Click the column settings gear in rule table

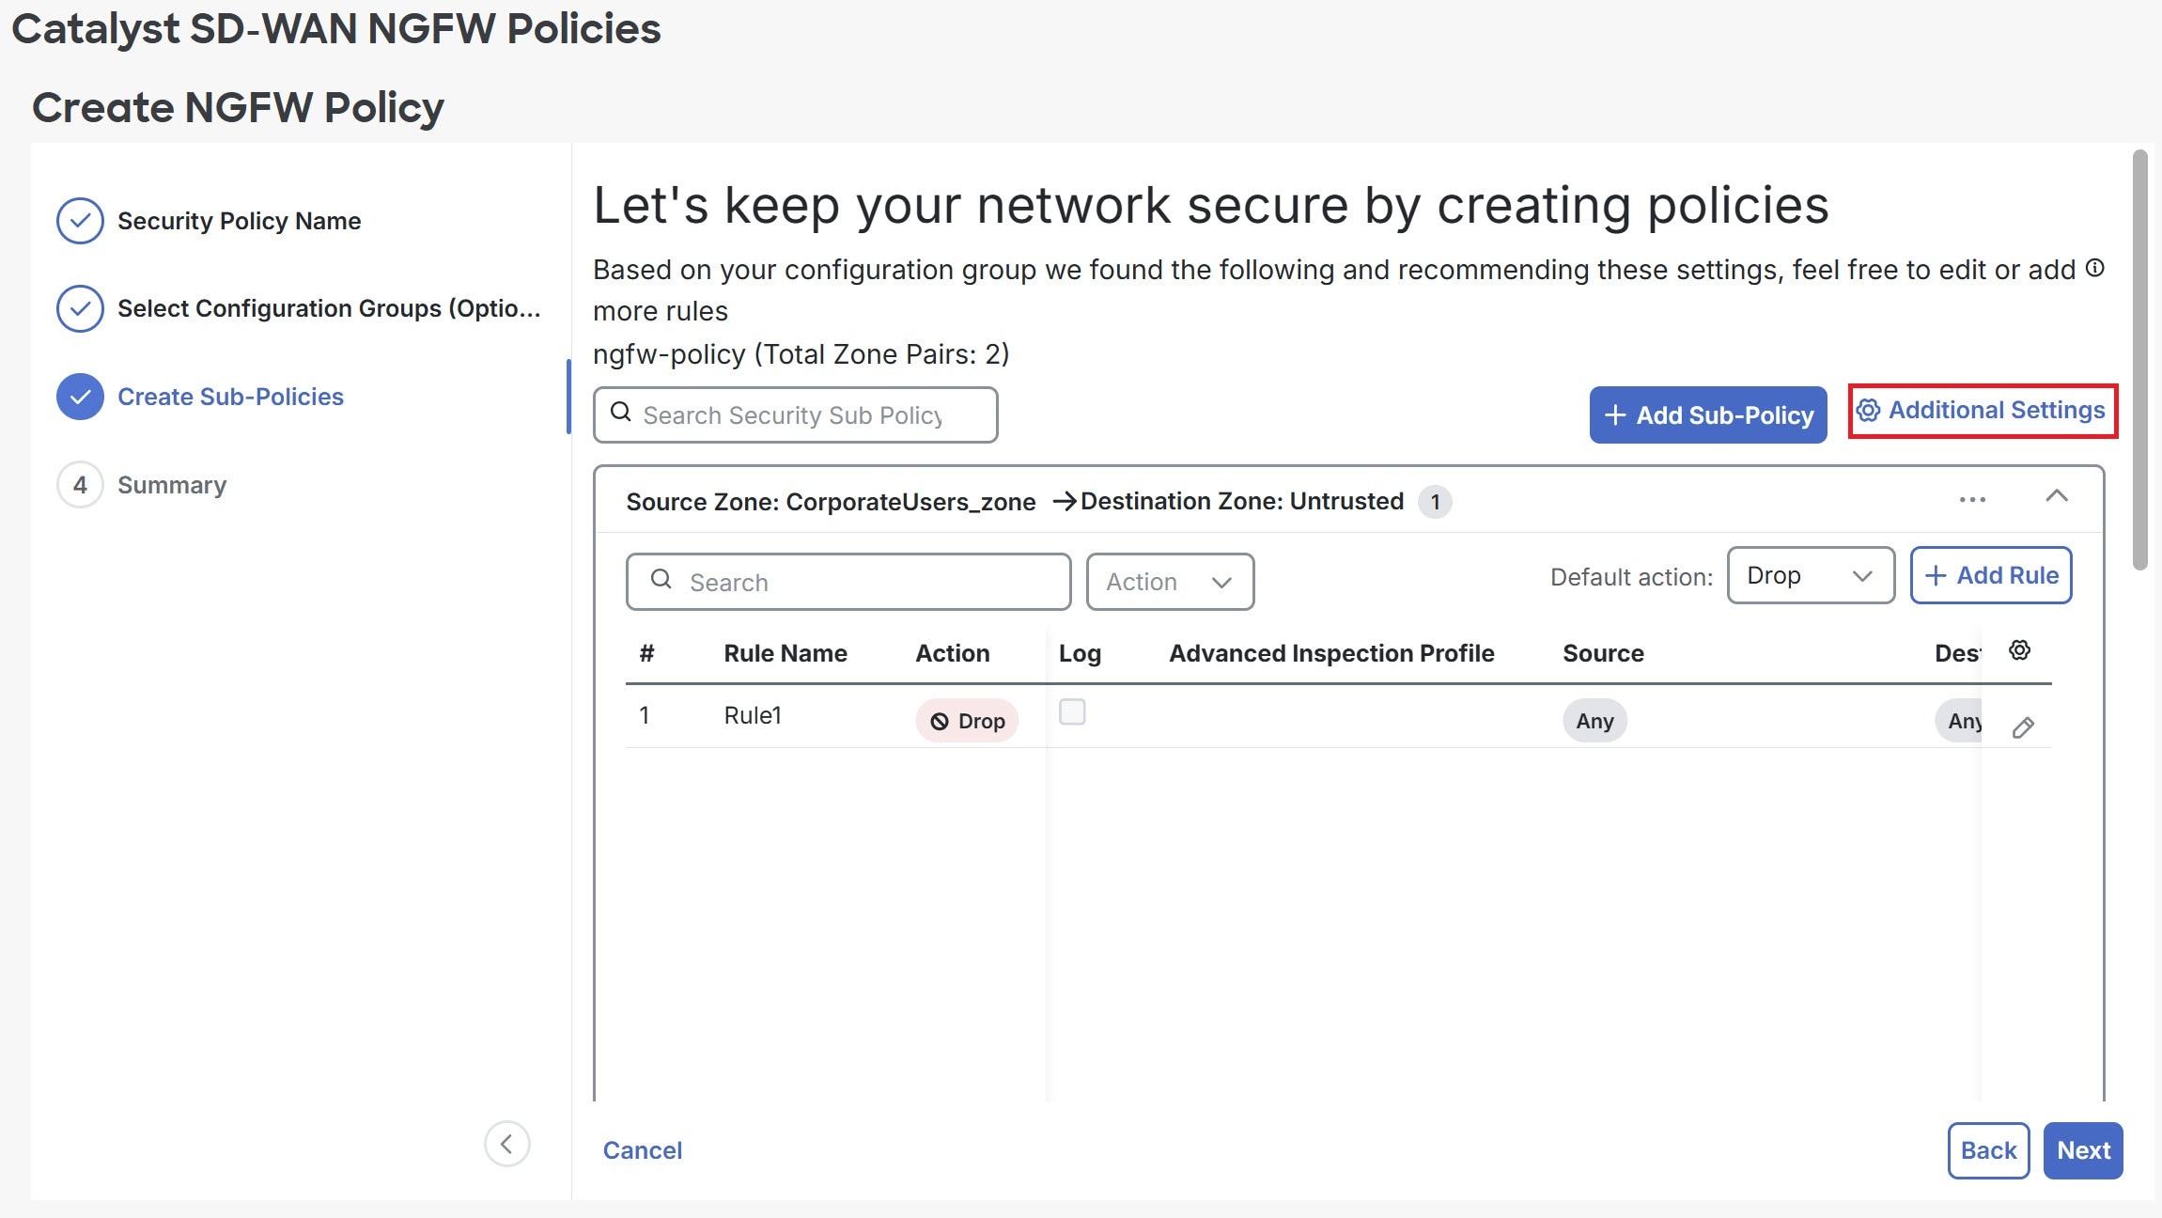tap(2019, 649)
